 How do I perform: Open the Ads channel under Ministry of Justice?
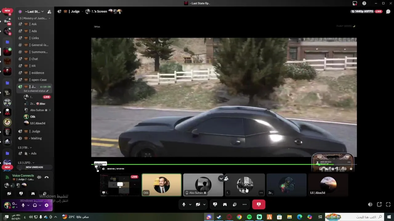[34, 31]
